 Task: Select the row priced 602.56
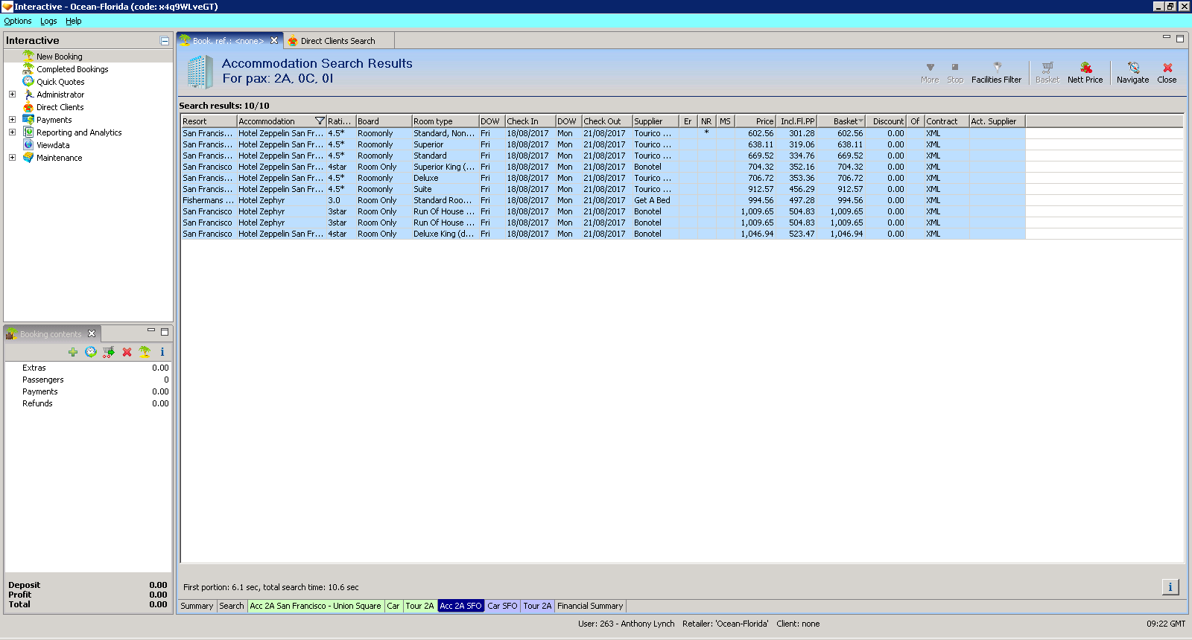603,133
